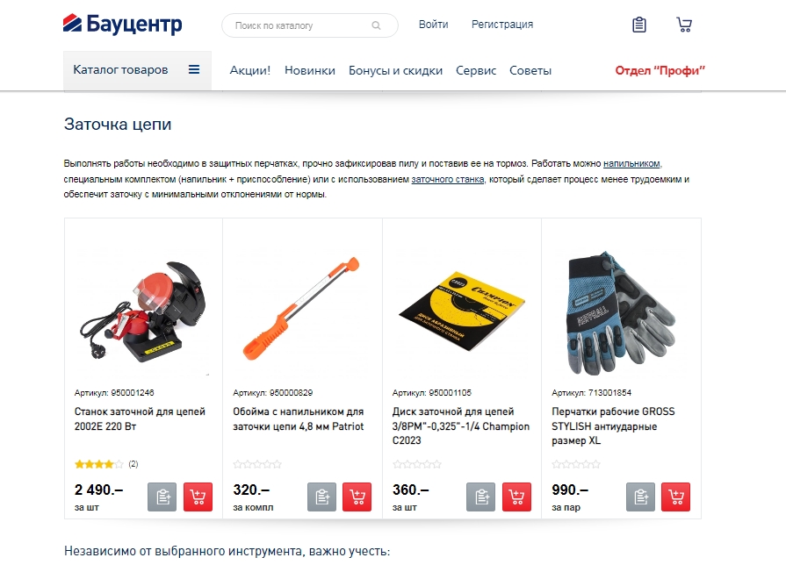The width and height of the screenshot is (786, 572).
Task: Expand the Каталог товаров hamburger menu
Action: pos(194,69)
